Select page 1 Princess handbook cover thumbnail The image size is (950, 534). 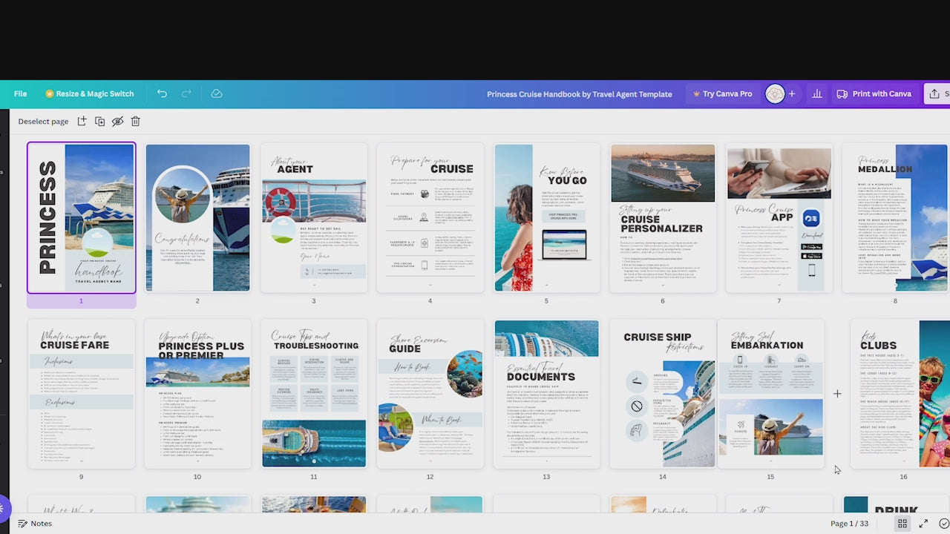tap(82, 218)
